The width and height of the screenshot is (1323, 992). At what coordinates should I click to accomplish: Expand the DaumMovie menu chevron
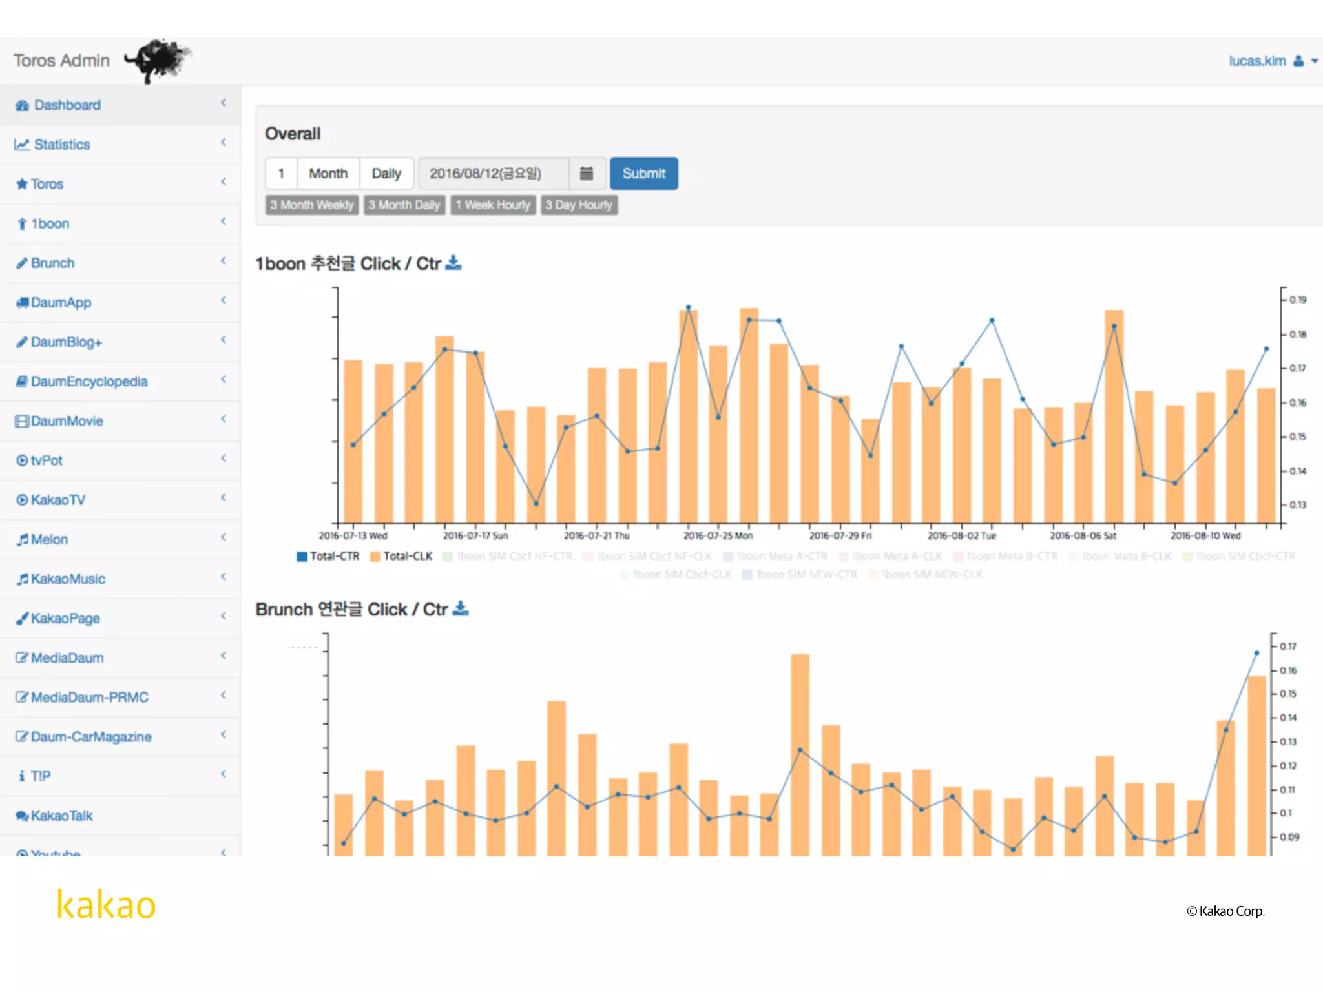[224, 419]
